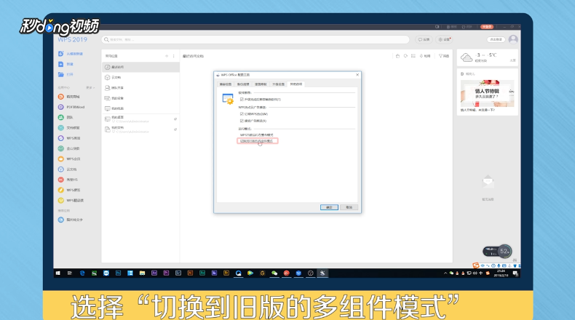Click the weather widget

click(488, 57)
